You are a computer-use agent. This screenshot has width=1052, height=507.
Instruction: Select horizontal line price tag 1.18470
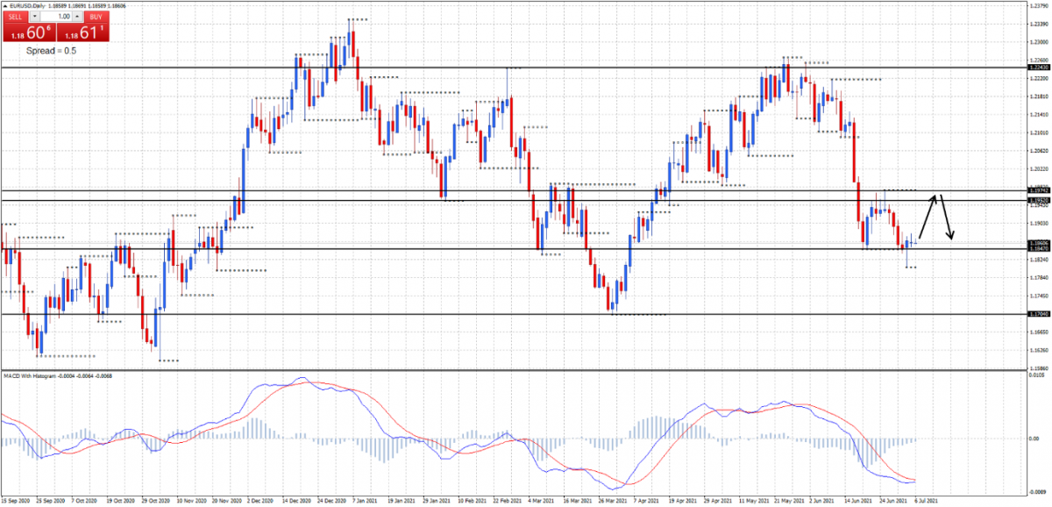point(1037,249)
